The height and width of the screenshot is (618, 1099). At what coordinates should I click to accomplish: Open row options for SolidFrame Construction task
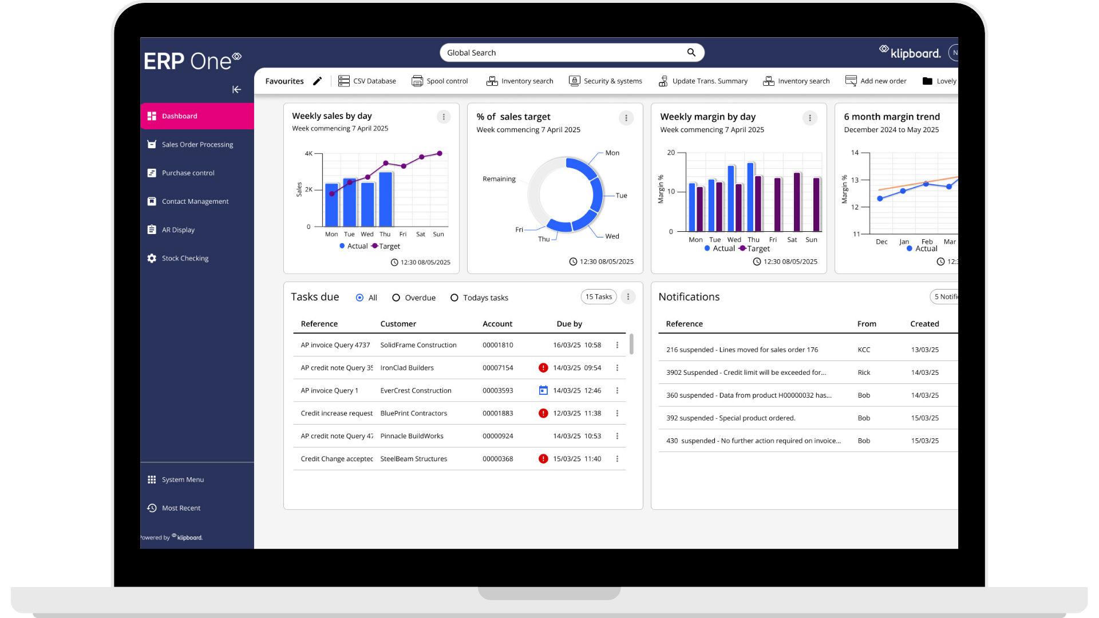617,345
